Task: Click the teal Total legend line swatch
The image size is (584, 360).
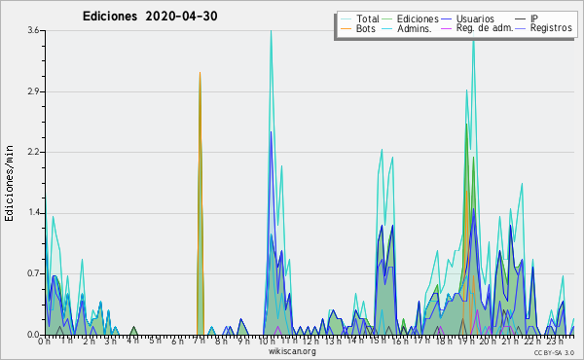Action: pyautogui.click(x=346, y=19)
